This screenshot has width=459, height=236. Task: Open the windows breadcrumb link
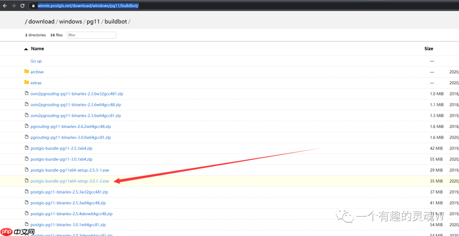tap(70, 21)
